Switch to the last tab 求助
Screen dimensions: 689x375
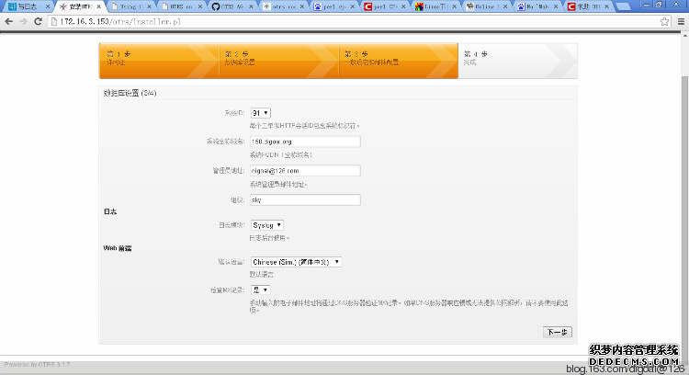(587, 6)
